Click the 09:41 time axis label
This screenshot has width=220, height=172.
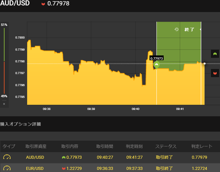(x=180, y=109)
